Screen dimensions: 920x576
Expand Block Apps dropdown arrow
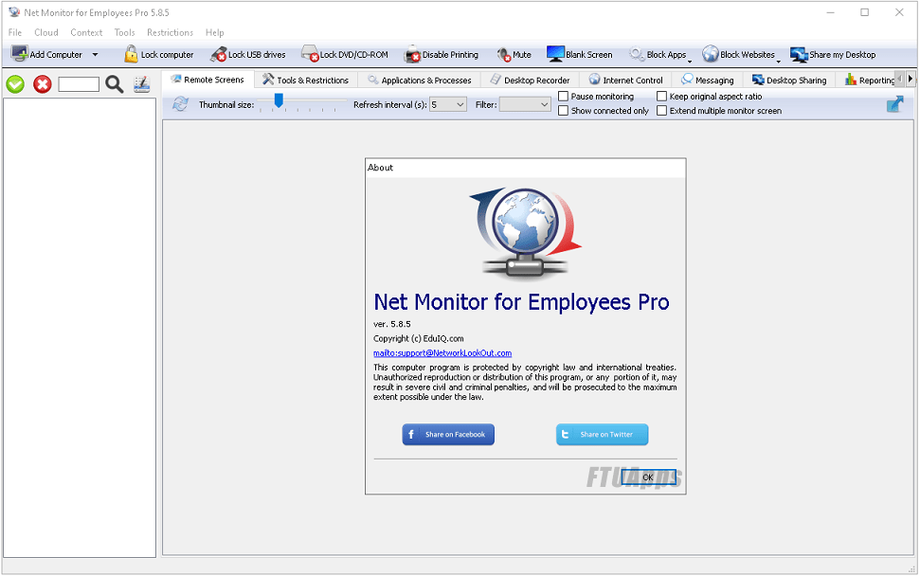(x=690, y=61)
